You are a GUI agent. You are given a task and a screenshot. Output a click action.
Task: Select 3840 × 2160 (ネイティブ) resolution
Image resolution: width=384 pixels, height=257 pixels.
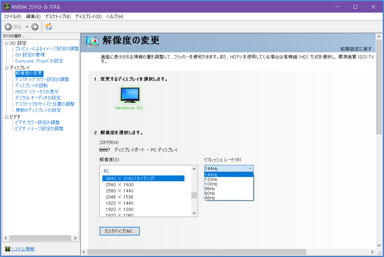(143, 179)
